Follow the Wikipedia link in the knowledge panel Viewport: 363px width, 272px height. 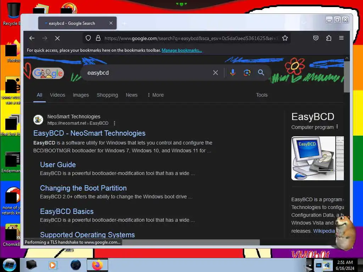pos(324,231)
